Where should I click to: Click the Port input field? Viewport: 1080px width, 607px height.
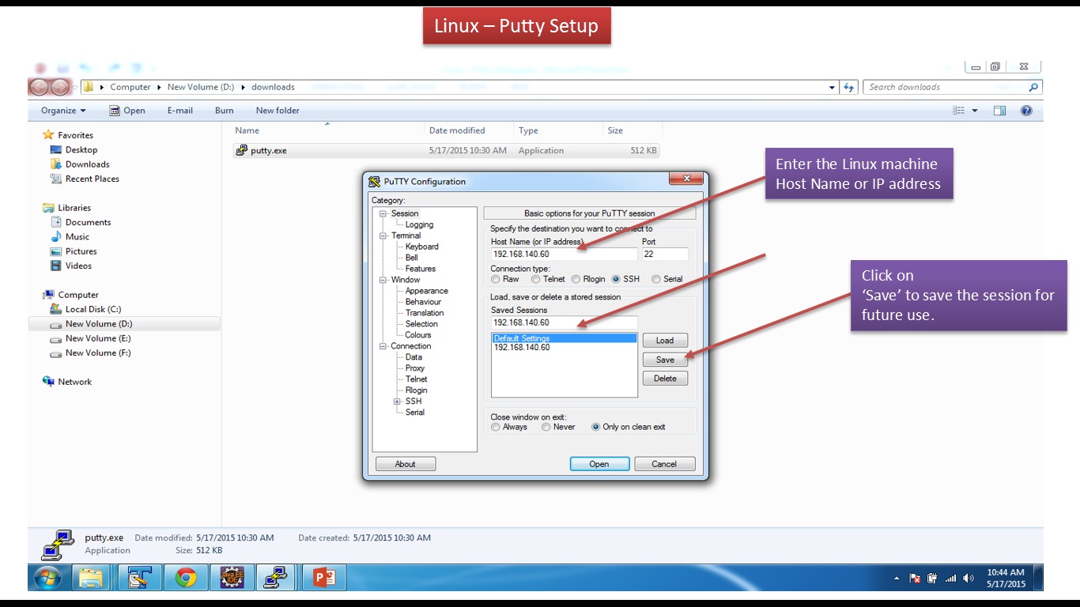(665, 254)
